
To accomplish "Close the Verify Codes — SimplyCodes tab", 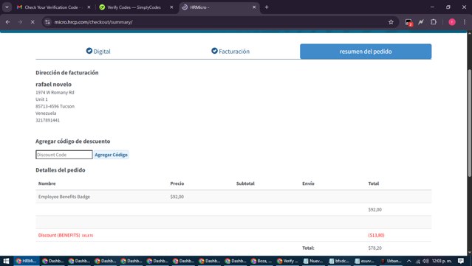I will tap(171, 7).
